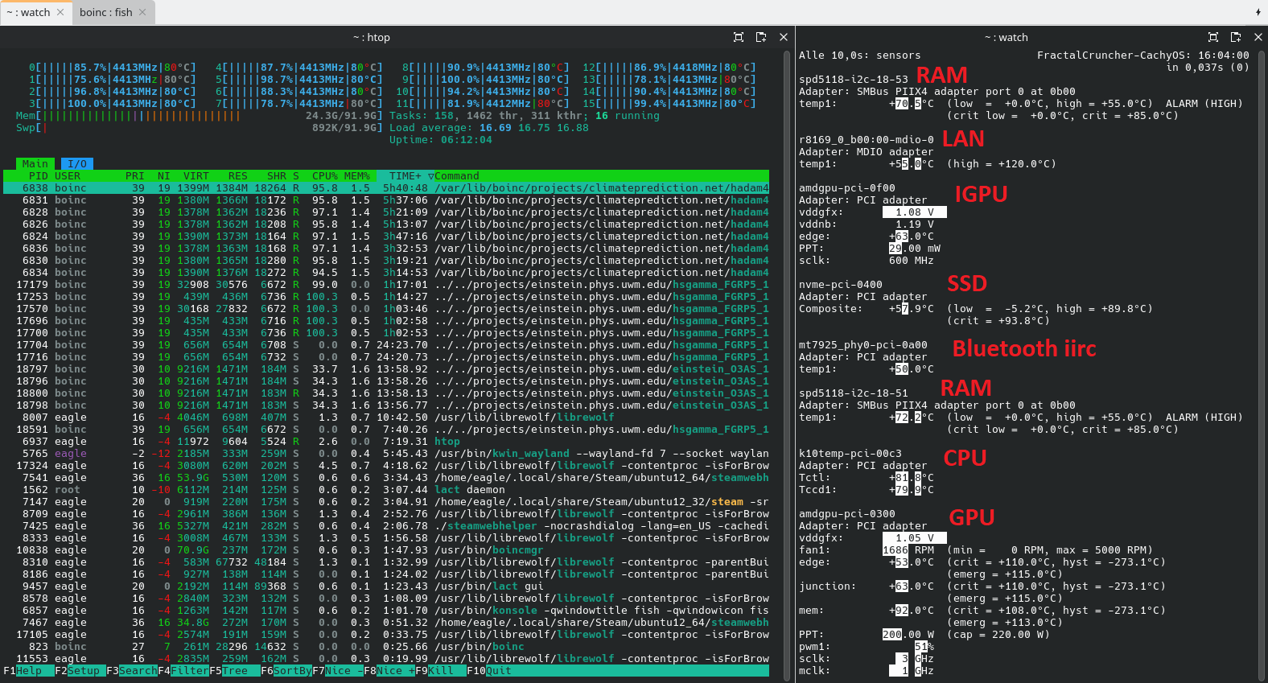
Task: Maximize the watch split pane
Action: pyautogui.click(x=1213, y=37)
